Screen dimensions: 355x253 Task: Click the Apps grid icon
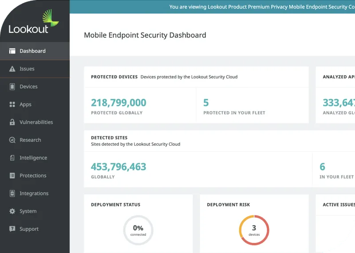12,104
